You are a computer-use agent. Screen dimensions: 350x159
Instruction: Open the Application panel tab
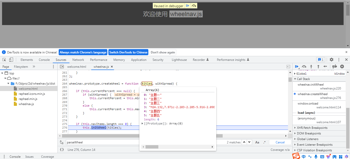[139, 60]
